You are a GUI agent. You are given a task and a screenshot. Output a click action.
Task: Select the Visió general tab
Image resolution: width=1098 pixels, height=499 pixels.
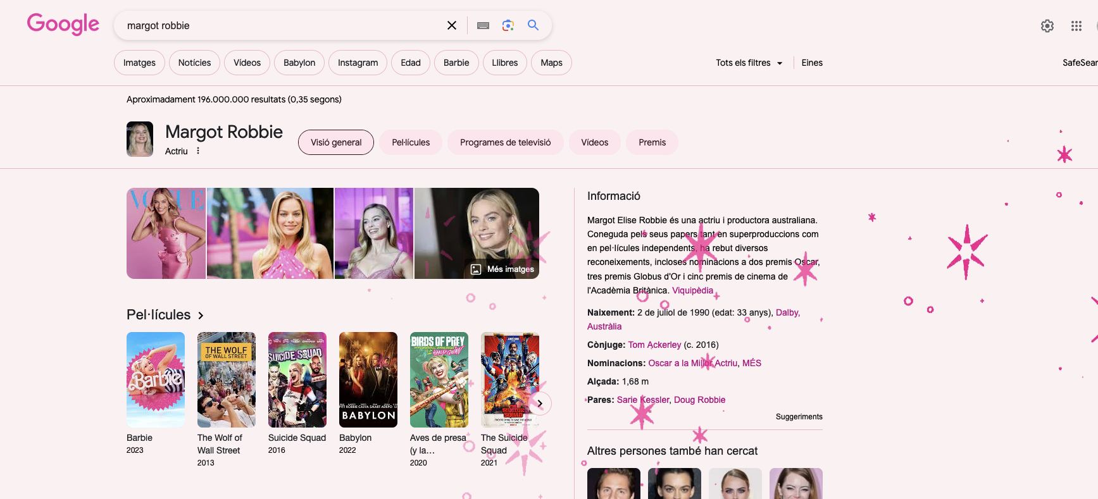coord(336,142)
